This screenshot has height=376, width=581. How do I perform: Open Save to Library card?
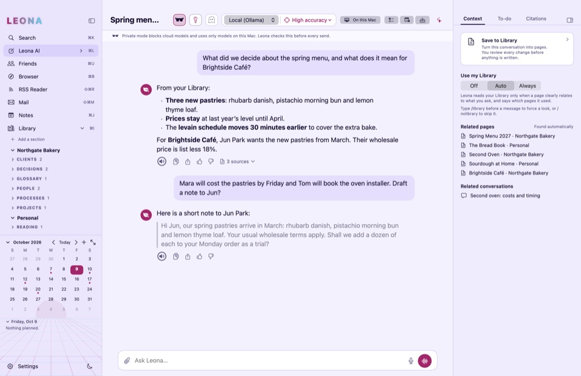pyautogui.click(x=517, y=48)
